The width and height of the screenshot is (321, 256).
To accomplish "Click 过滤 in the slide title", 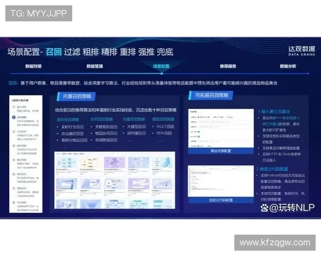I will pyautogui.click(x=72, y=52).
